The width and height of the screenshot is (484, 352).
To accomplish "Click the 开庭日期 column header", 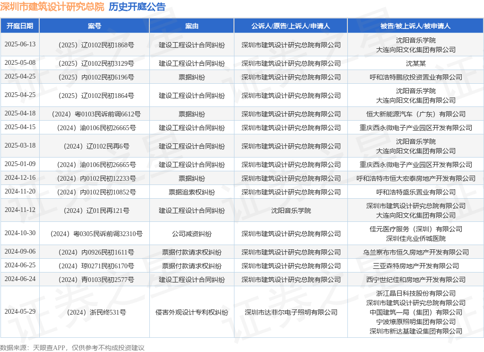I will (x=20, y=26).
